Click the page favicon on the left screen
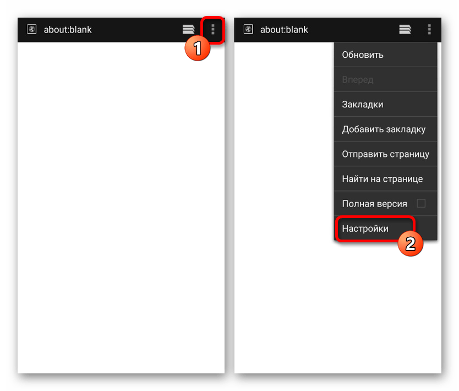Image resolution: width=459 pixels, height=391 pixels. [x=32, y=30]
